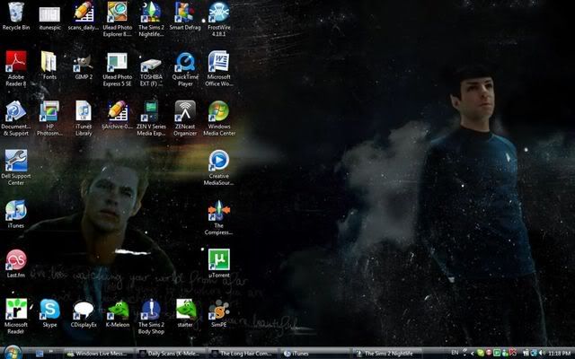Screen dimensions: 575x359
Task: Switch to The Long Hair Community window
Action: click(x=243, y=354)
